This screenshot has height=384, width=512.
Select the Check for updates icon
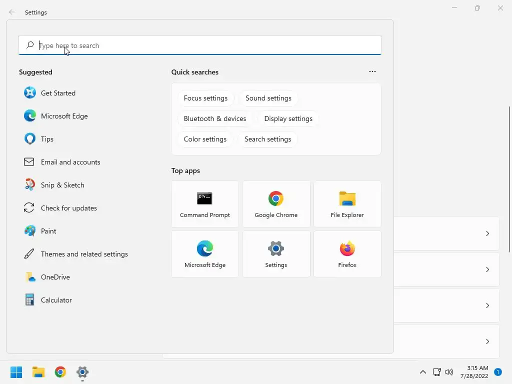(29, 207)
